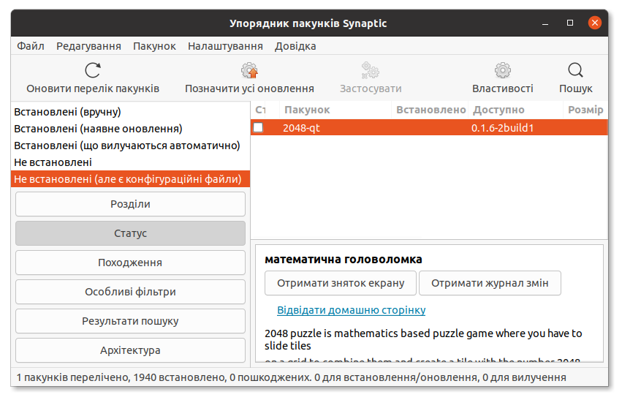Click the Позначити усі оновлення gear icon

[x=249, y=71]
